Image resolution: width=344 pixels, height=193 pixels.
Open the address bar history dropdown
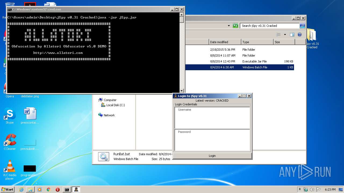tap(229, 26)
